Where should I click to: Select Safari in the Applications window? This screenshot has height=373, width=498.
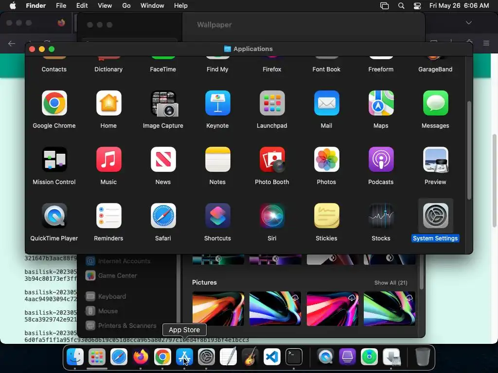(x=163, y=216)
